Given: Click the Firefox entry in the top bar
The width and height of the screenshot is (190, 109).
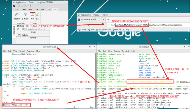Looking at the screenshot, I should tap(105, 15).
